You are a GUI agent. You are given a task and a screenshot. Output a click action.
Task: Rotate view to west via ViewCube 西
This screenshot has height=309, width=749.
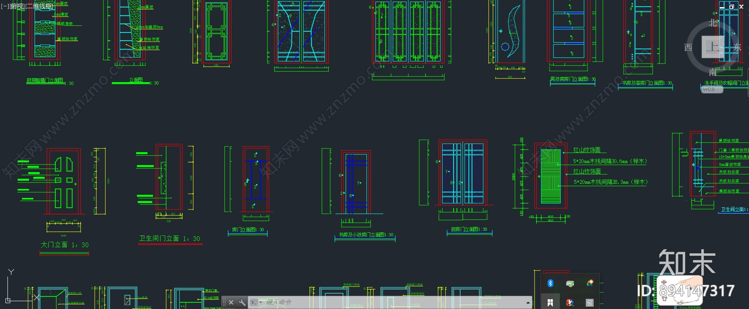pyautogui.click(x=688, y=48)
